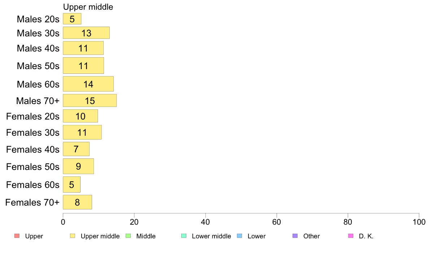This screenshot has height=265, width=429.
Task: Select the Males 30s bar showing 13
Action: pos(86,33)
